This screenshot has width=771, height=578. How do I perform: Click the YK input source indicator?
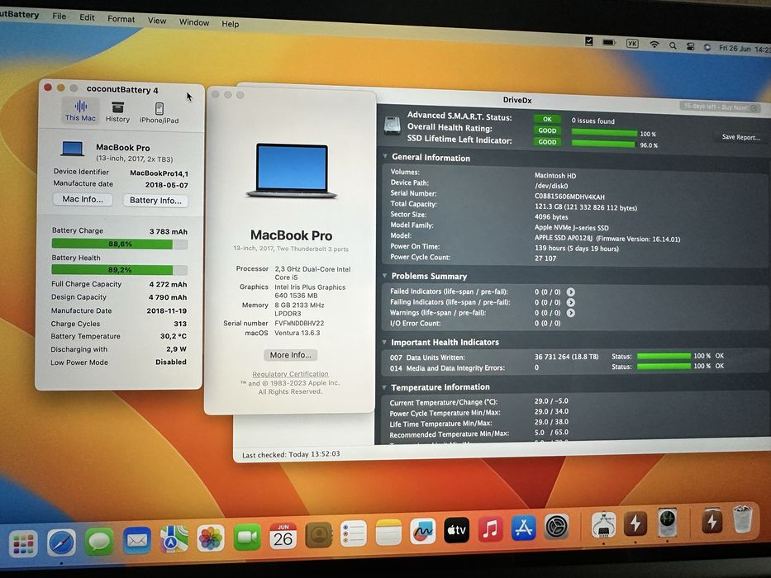pyautogui.click(x=632, y=44)
